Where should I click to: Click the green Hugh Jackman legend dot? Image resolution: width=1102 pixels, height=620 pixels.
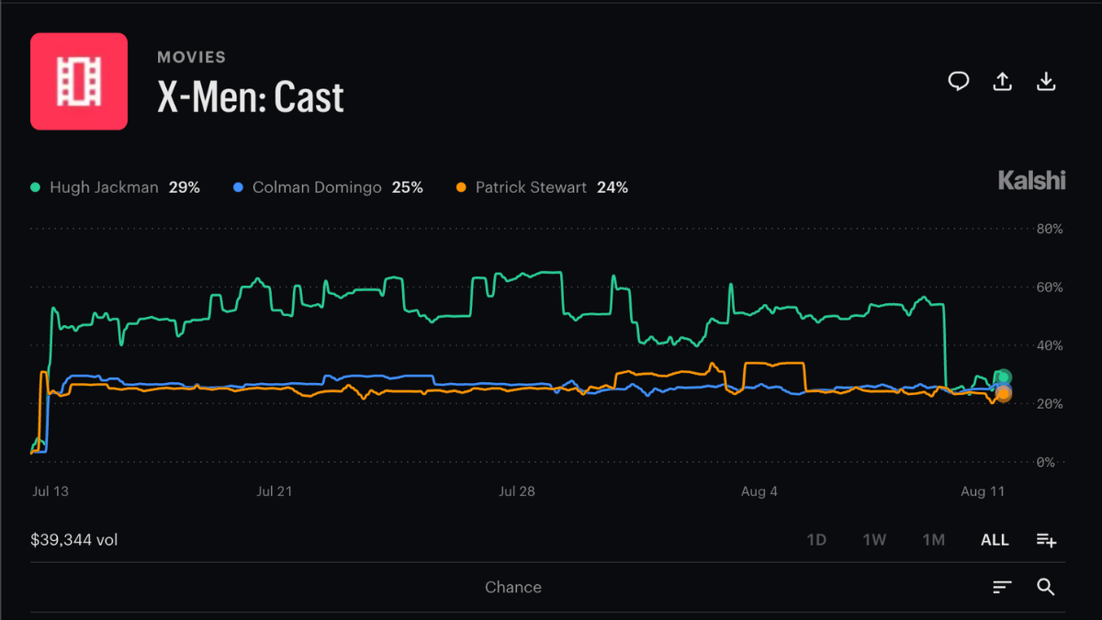coord(36,187)
